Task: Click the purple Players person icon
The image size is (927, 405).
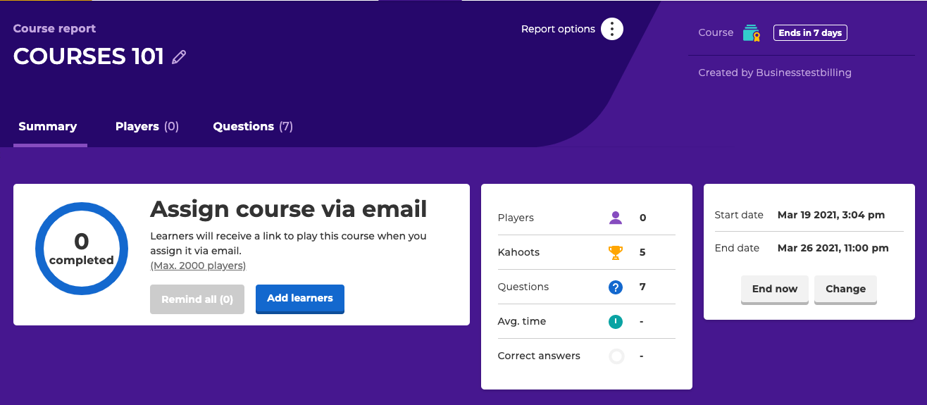Action: tap(616, 218)
